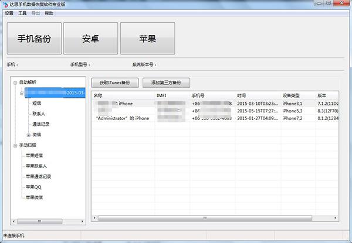Select 通话记录 in the tree
The height and width of the screenshot is (243, 352).
[40, 124]
